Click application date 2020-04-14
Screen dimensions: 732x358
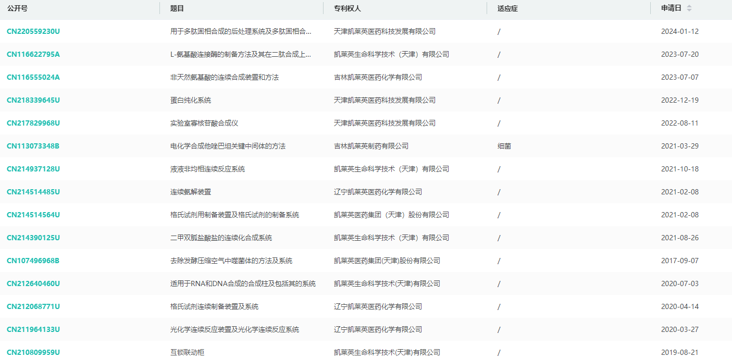680,306
